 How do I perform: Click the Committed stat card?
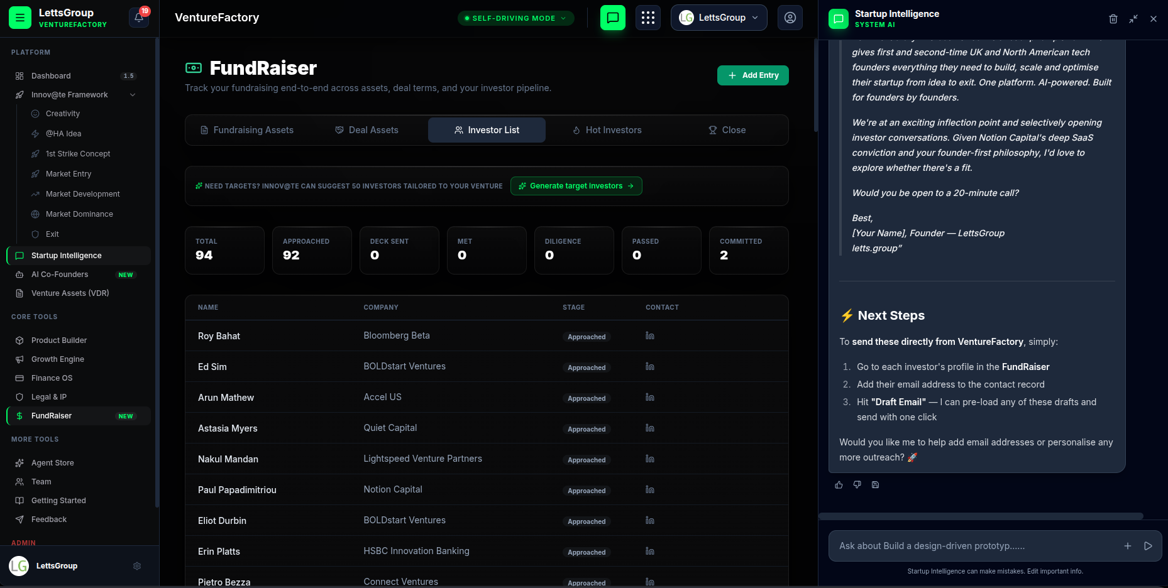coord(749,250)
